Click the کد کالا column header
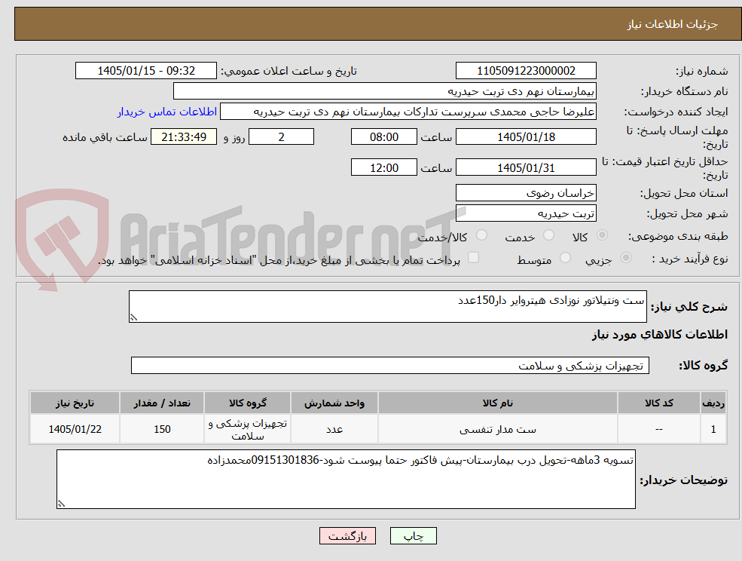Viewport: 742px width, 561px height. point(658,403)
